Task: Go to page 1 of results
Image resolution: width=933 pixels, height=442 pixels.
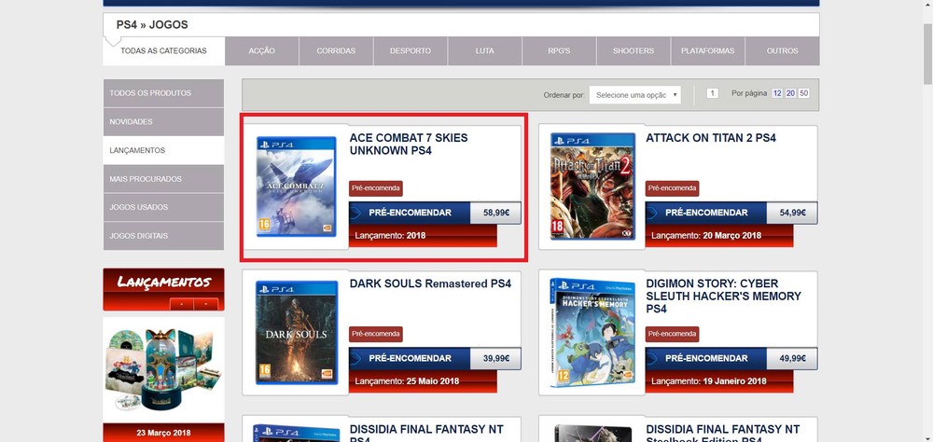Action: click(x=713, y=93)
